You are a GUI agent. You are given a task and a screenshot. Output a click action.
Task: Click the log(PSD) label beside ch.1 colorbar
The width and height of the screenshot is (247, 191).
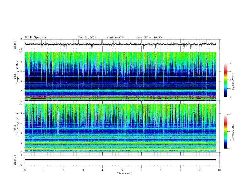point(233,81)
